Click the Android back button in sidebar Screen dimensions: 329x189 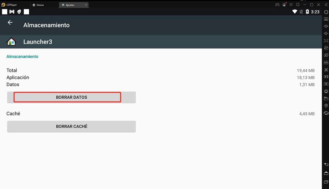(326, 164)
